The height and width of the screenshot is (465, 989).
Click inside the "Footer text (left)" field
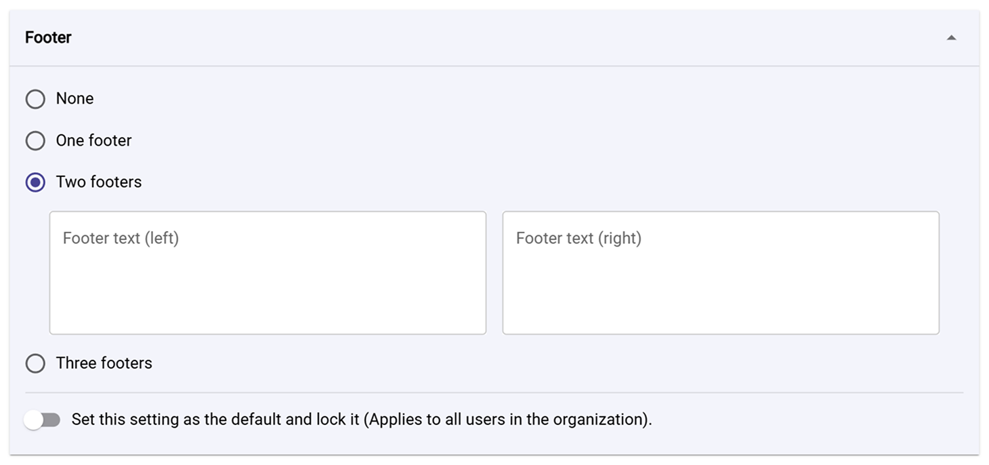click(268, 271)
